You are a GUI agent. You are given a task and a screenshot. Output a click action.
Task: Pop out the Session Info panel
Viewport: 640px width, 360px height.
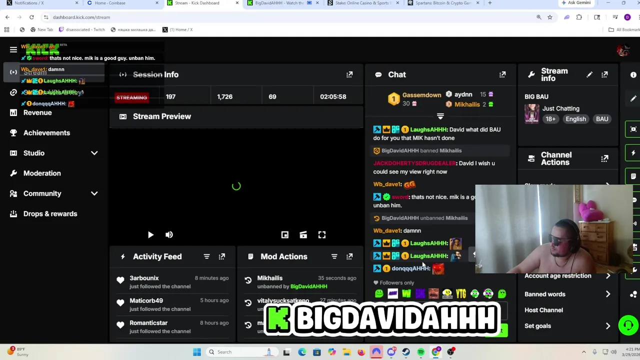(x=349, y=74)
